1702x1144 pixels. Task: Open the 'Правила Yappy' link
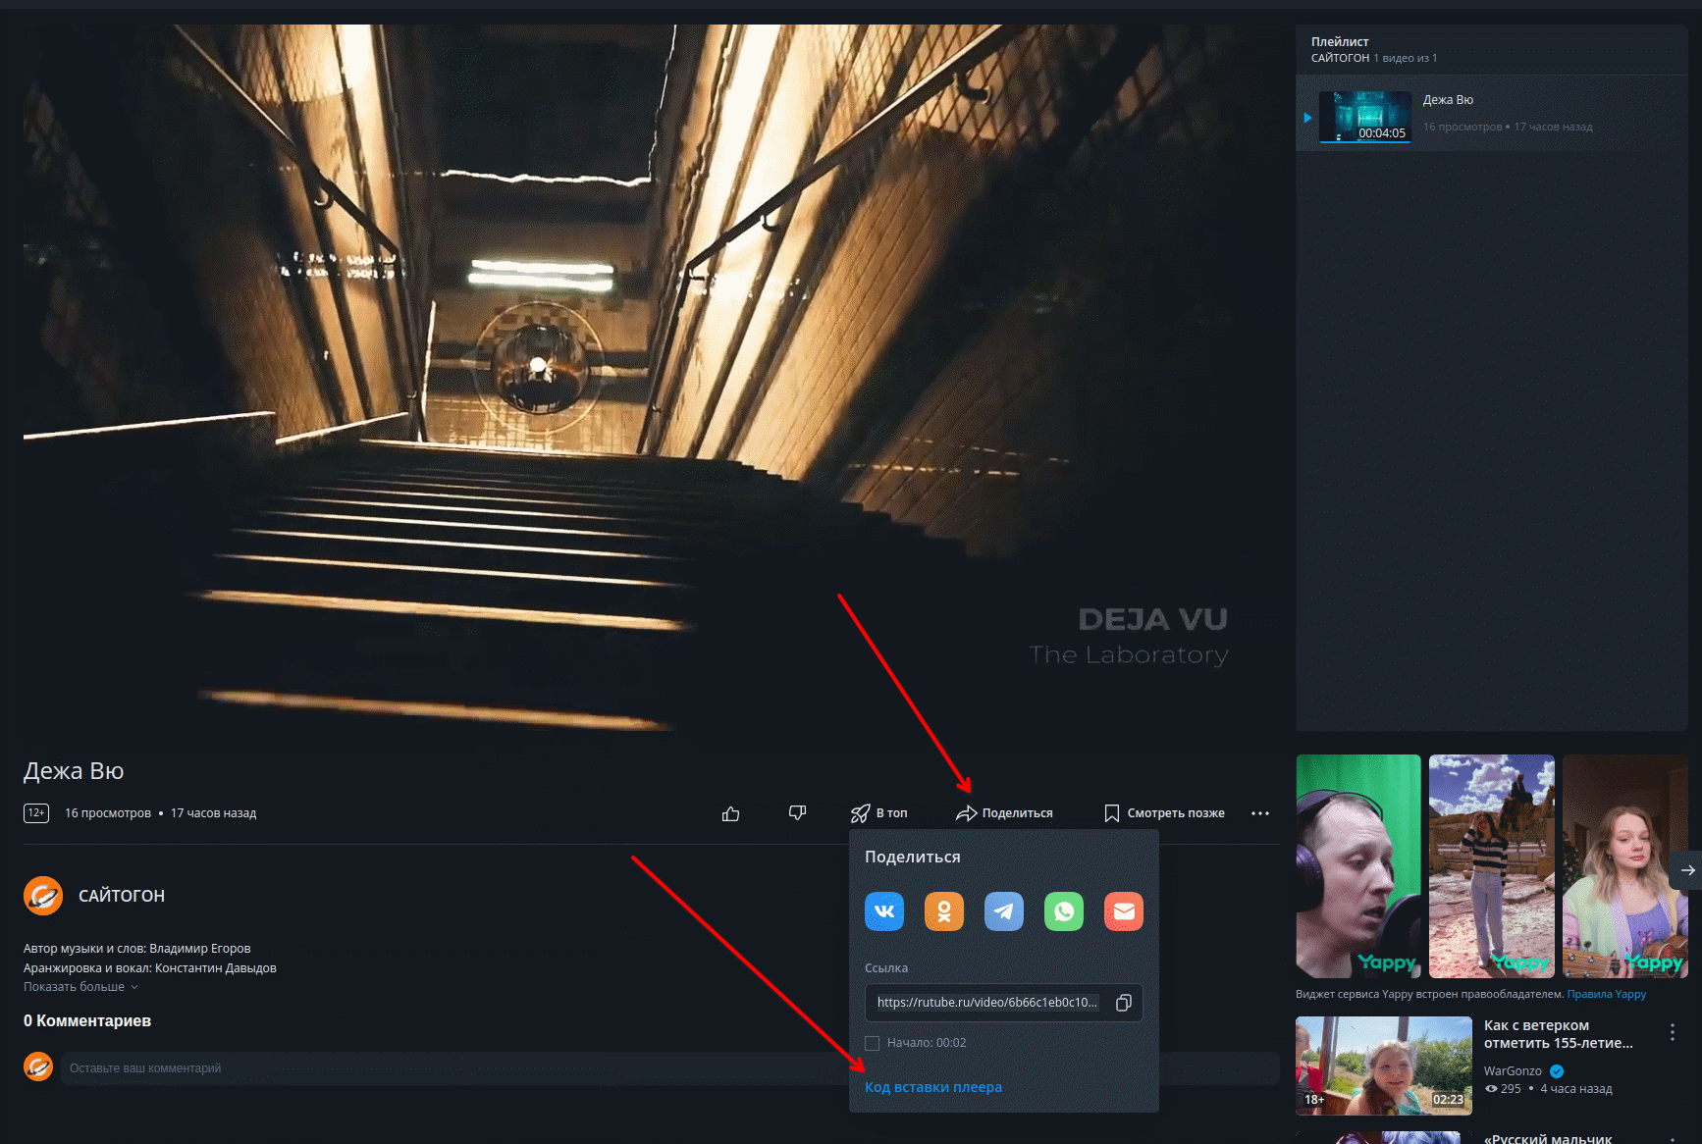1607,994
